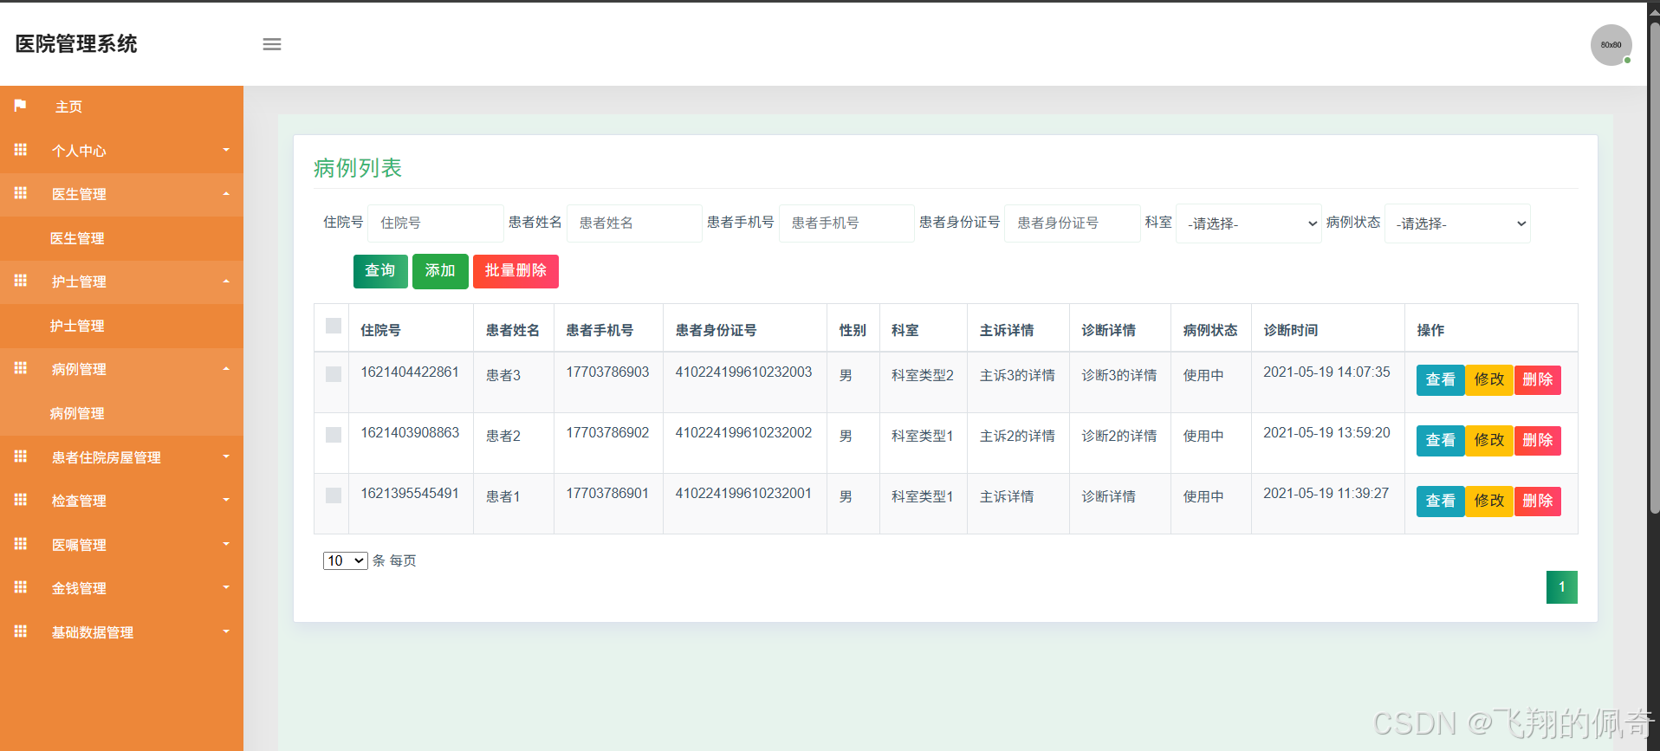Check the select-all checkbox in table header

(x=333, y=326)
